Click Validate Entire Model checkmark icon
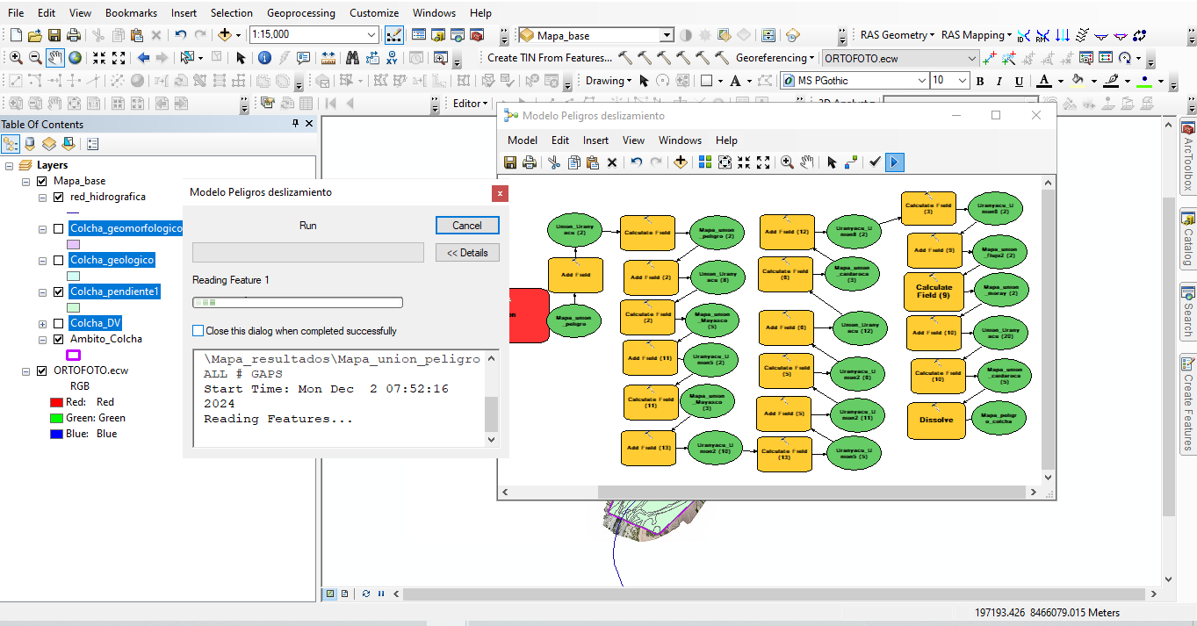 tap(875, 162)
